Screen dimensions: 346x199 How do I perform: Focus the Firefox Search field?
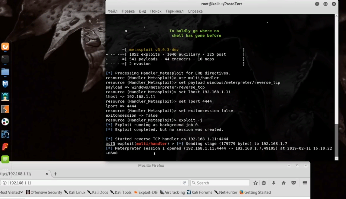pos(220,183)
